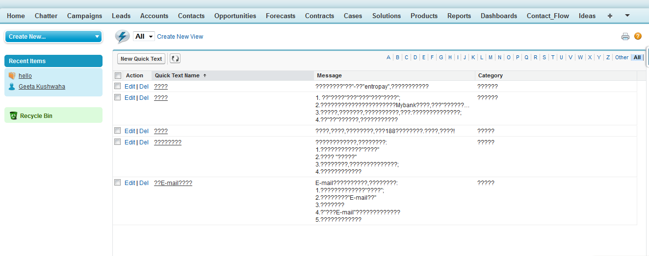Open the Home tab

coord(16,16)
